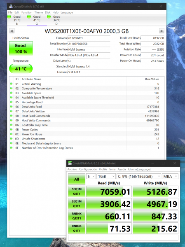185x247 pixels.
Task: Click status dot for Unsafe Shutdowns row
Action: 11,139
